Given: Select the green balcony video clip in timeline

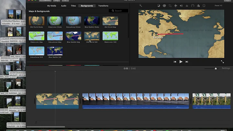Looking at the screenshot, I should coord(212,101).
